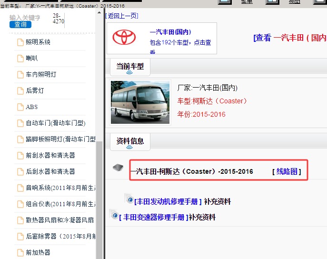Viewport: 327px width, 259px height.
Task: Click the Coaster bus thumbnail
Action: pos(140,102)
